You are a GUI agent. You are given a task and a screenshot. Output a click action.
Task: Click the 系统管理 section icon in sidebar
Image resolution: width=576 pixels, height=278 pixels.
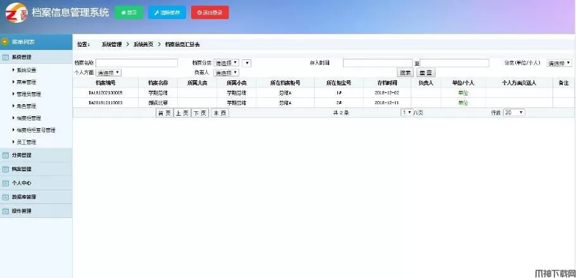pos(6,57)
